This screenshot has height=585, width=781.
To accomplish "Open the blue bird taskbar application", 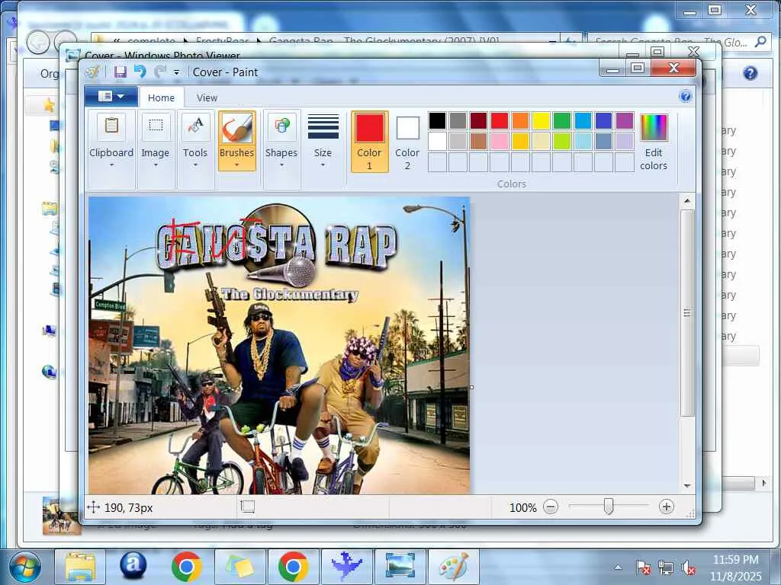I will point(347,567).
